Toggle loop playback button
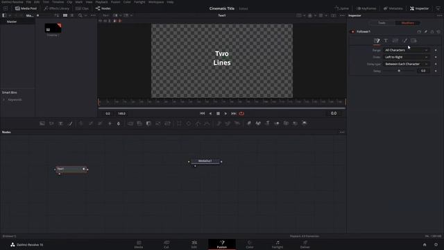The height and width of the screenshot is (250, 444). (x=241, y=113)
